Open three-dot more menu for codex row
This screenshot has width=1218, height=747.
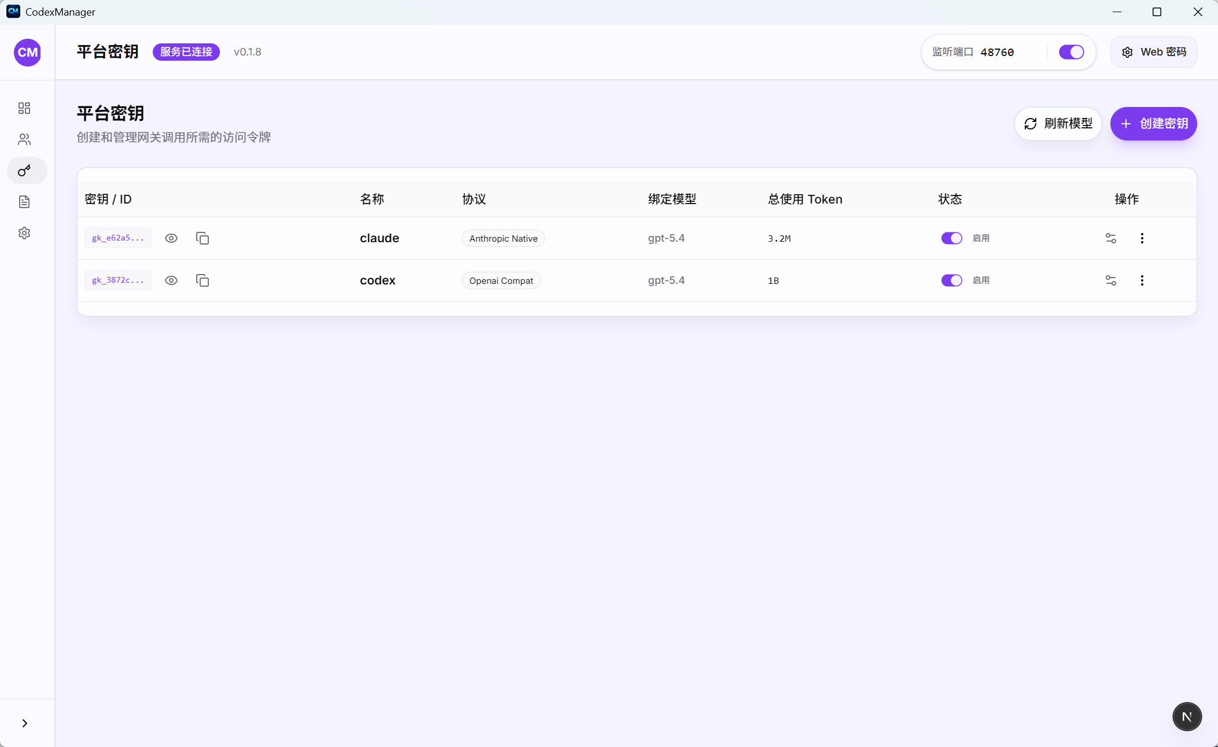coord(1142,280)
